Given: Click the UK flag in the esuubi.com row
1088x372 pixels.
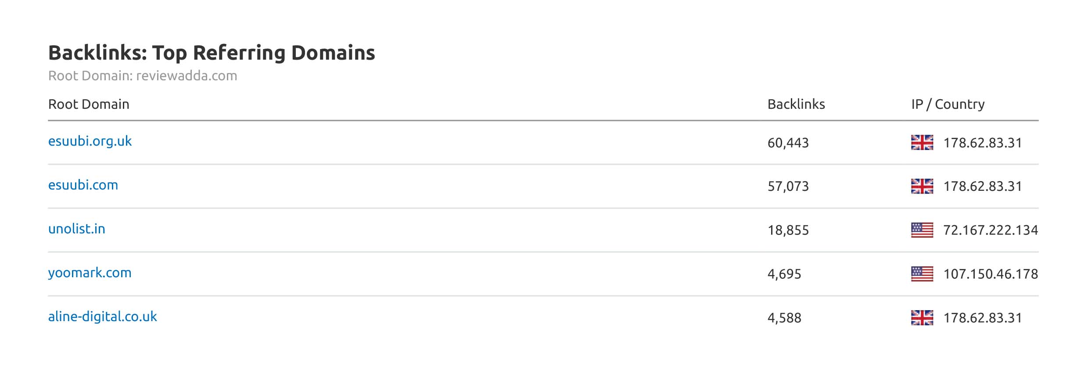Looking at the screenshot, I should coord(922,186).
